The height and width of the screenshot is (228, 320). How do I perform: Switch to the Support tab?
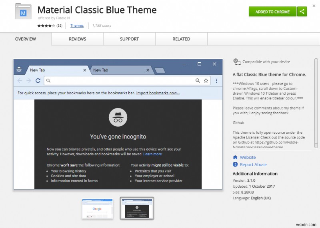129,39
